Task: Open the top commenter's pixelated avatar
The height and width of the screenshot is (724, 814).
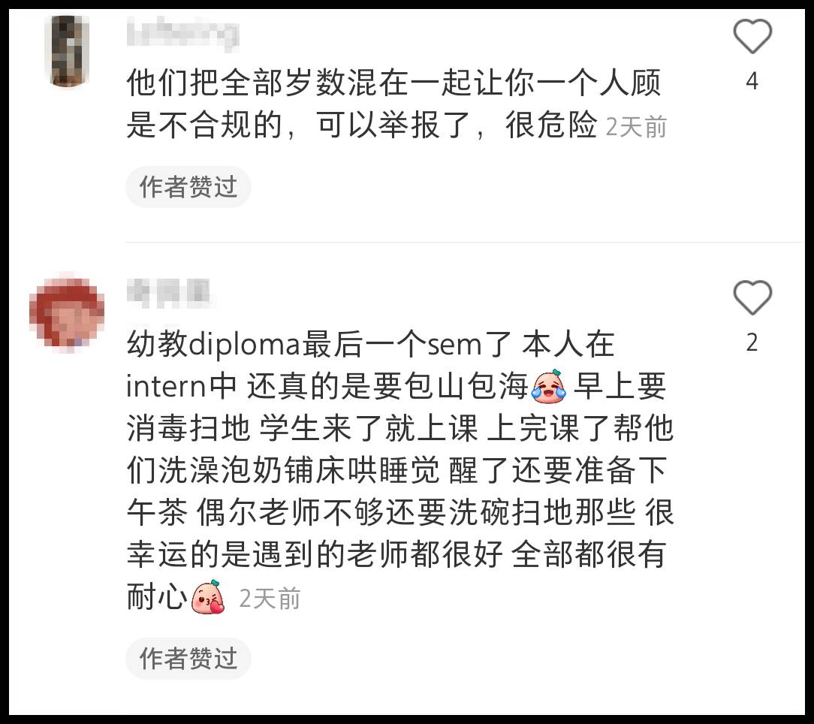Action: (x=67, y=50)
